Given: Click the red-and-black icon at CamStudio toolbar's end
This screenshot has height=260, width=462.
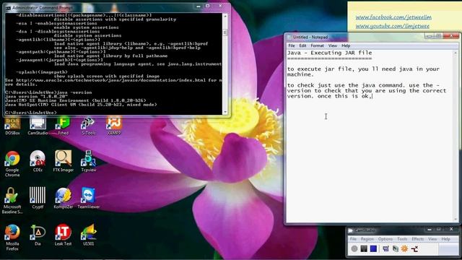Looking at the screenshot, I should 414,248.
